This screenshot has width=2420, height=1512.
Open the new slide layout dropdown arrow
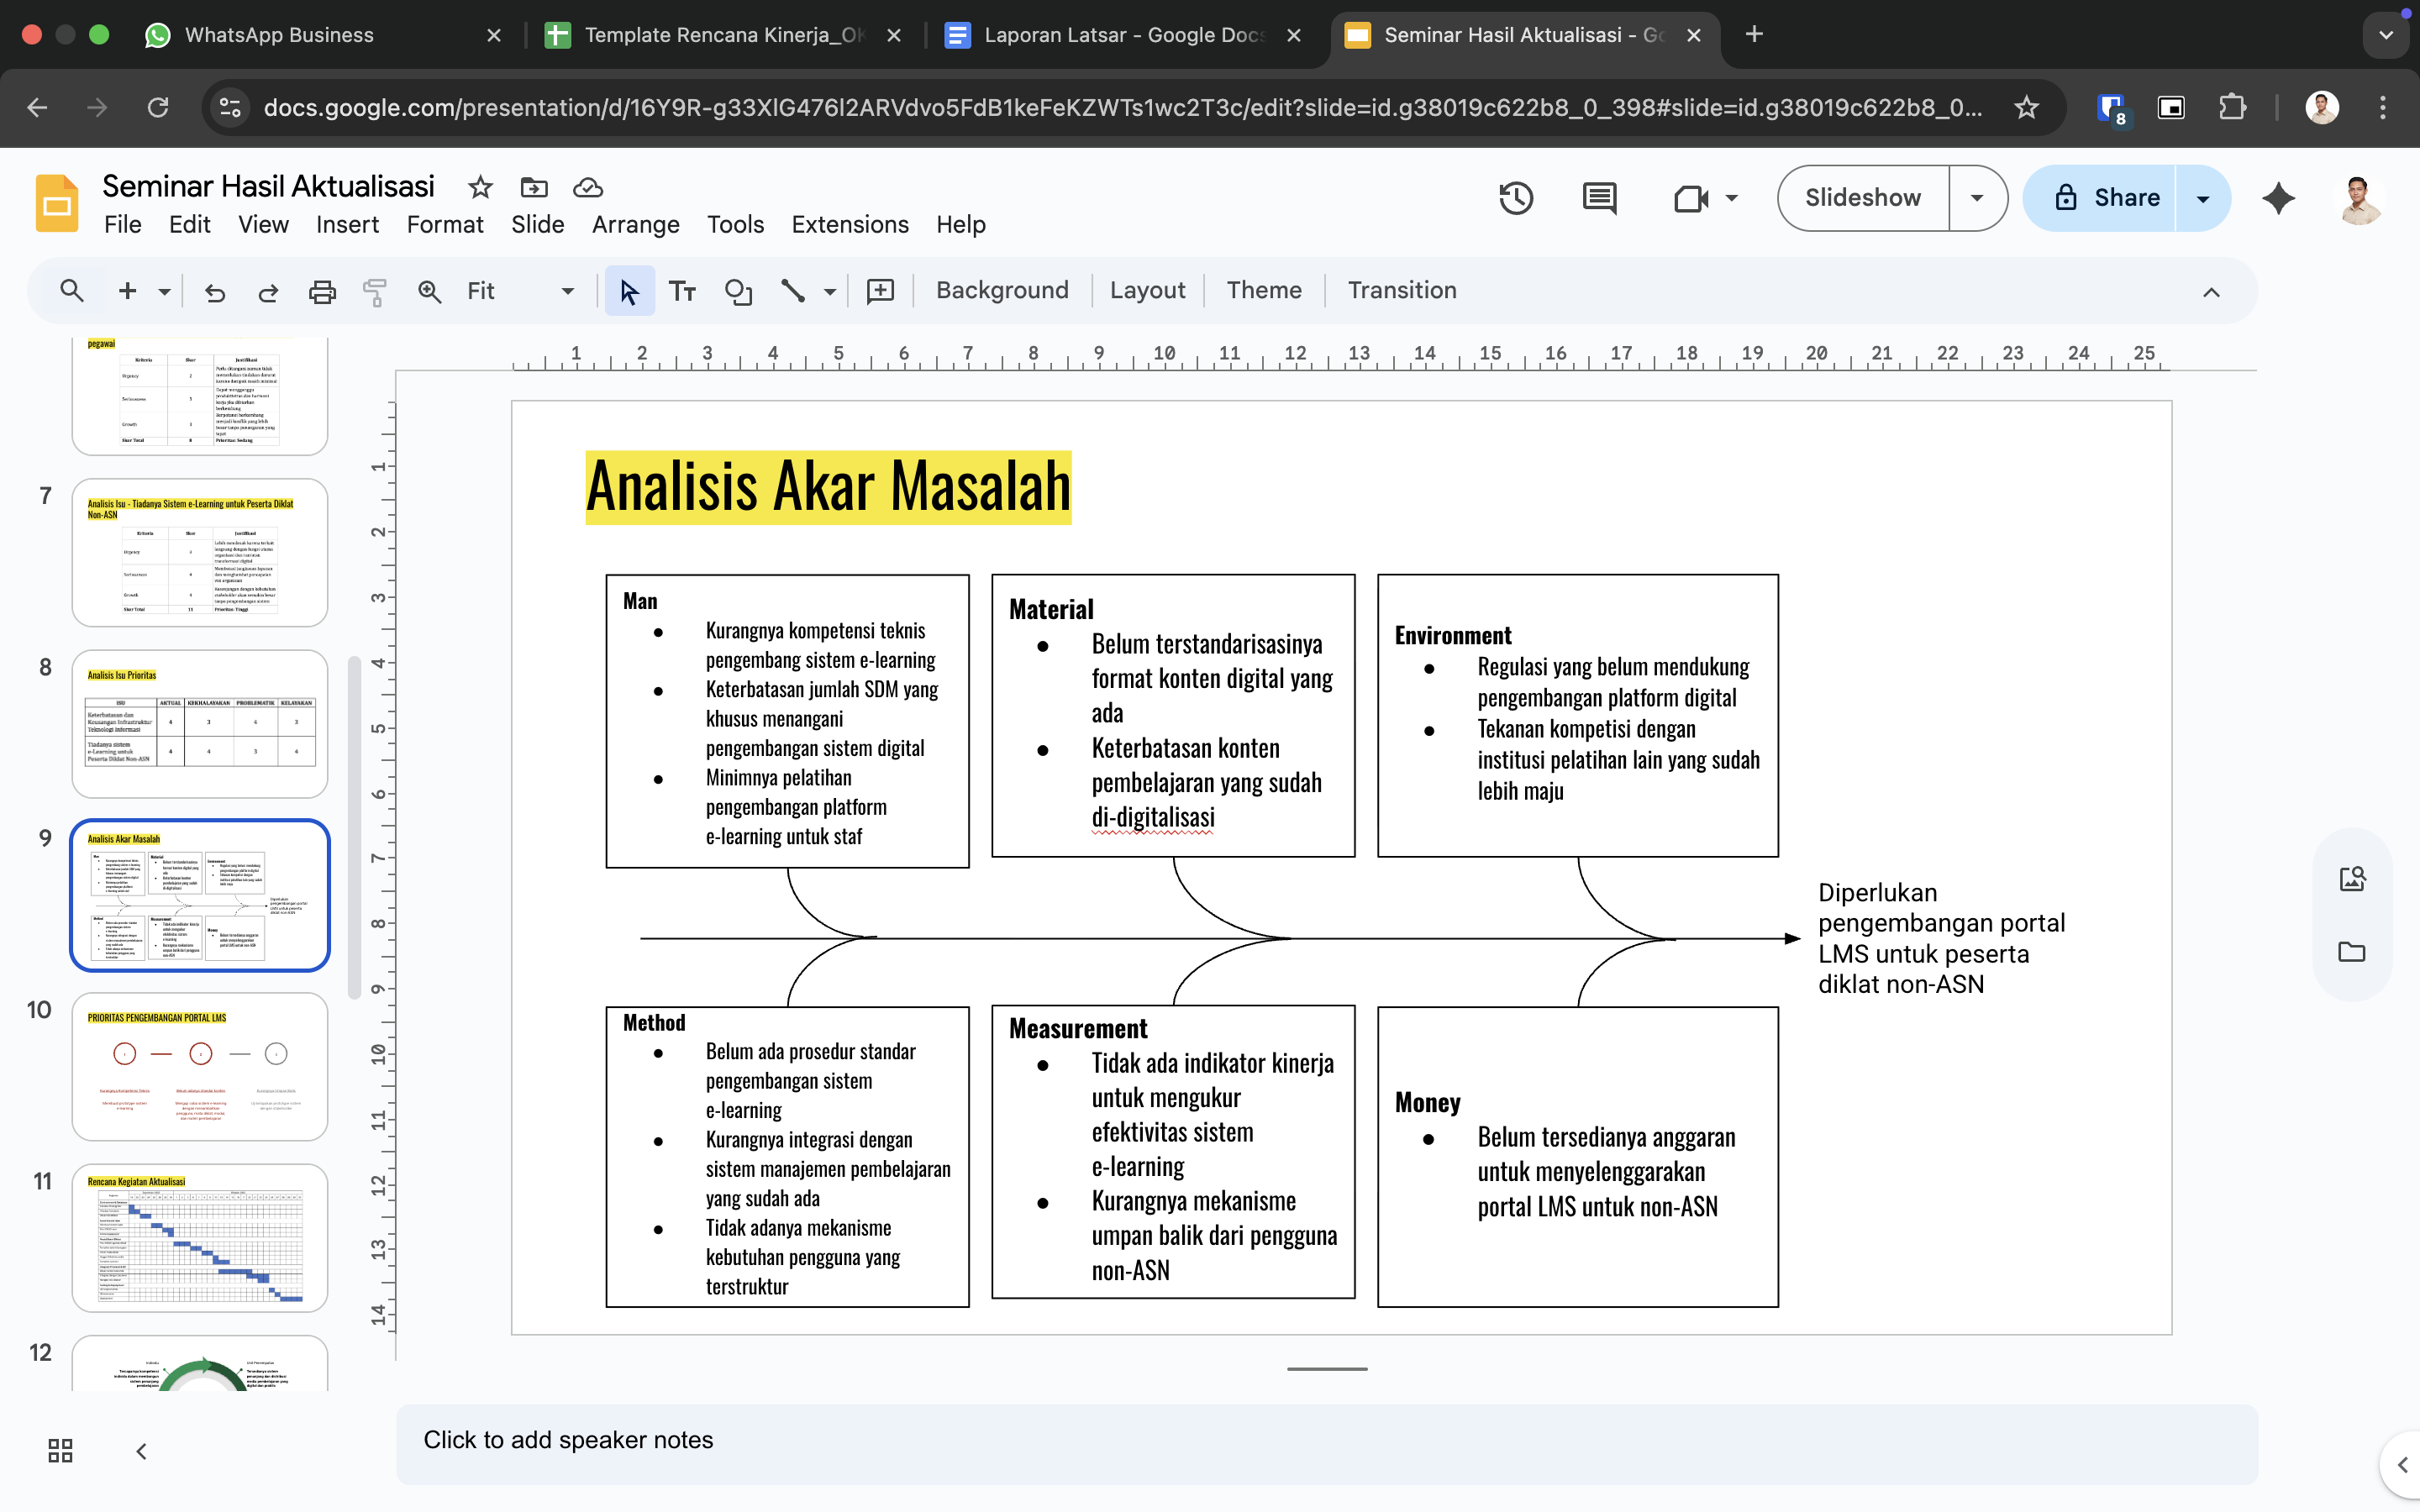coord(165,291)
